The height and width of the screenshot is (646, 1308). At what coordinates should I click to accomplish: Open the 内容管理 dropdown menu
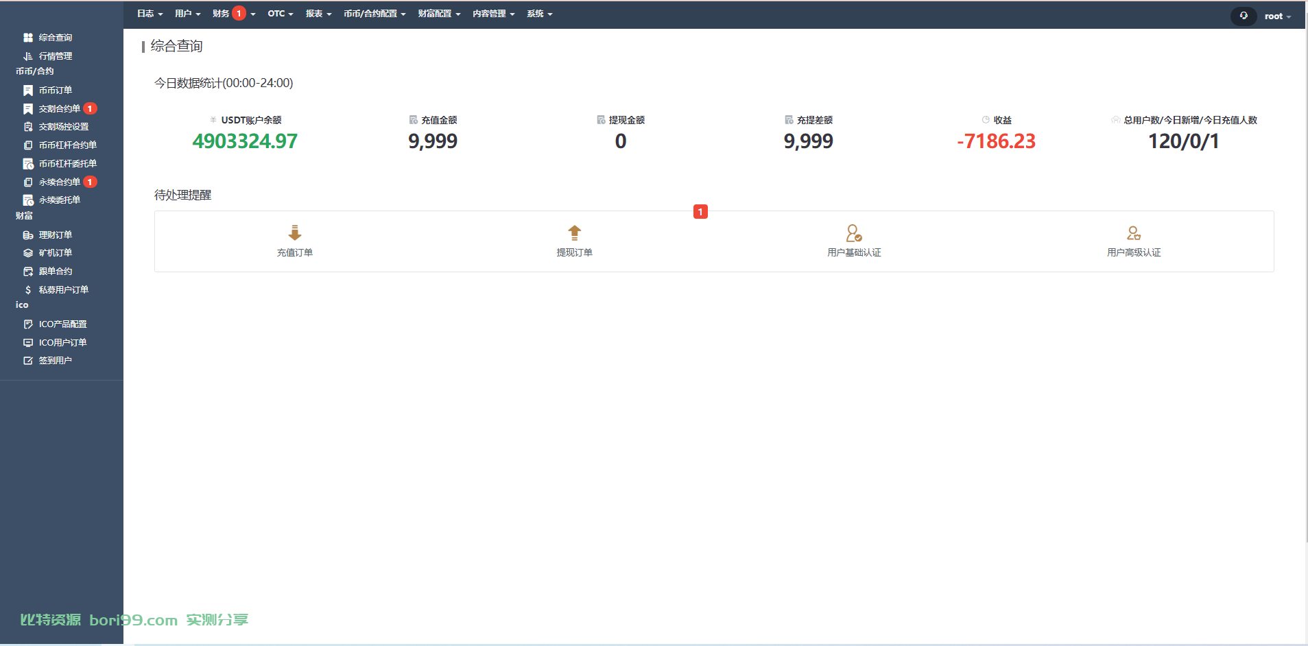click(x=493, y=14)
